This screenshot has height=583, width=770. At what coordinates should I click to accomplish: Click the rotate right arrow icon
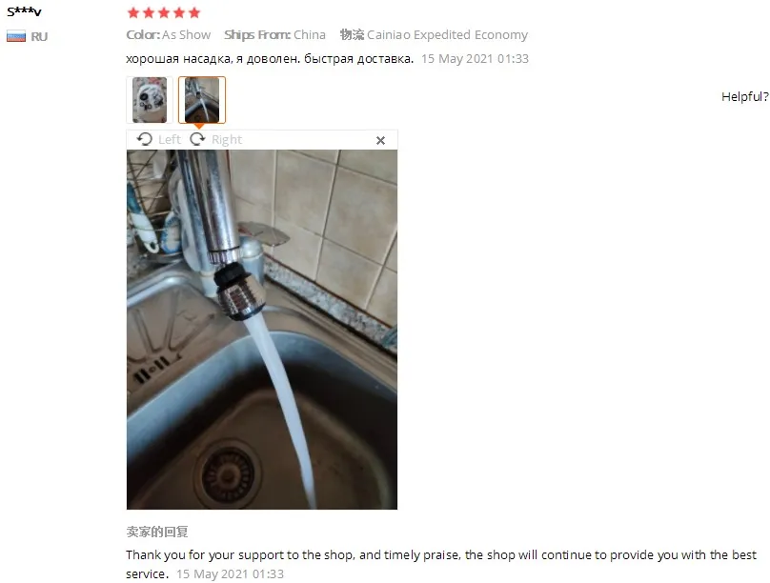click(x=197, y=139)
